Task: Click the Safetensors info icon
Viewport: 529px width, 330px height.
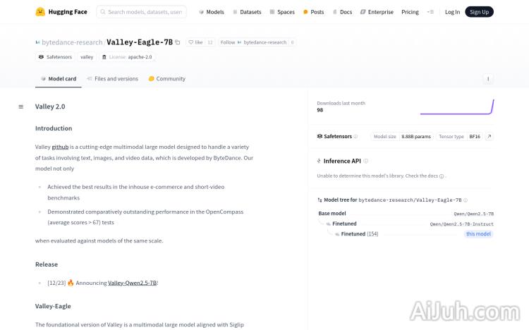Action: [355, 136]
